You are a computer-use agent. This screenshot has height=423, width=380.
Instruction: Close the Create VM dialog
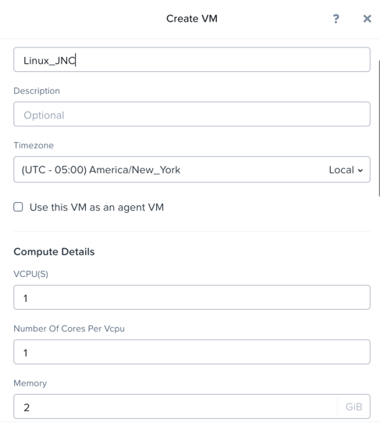coord(367,19)
